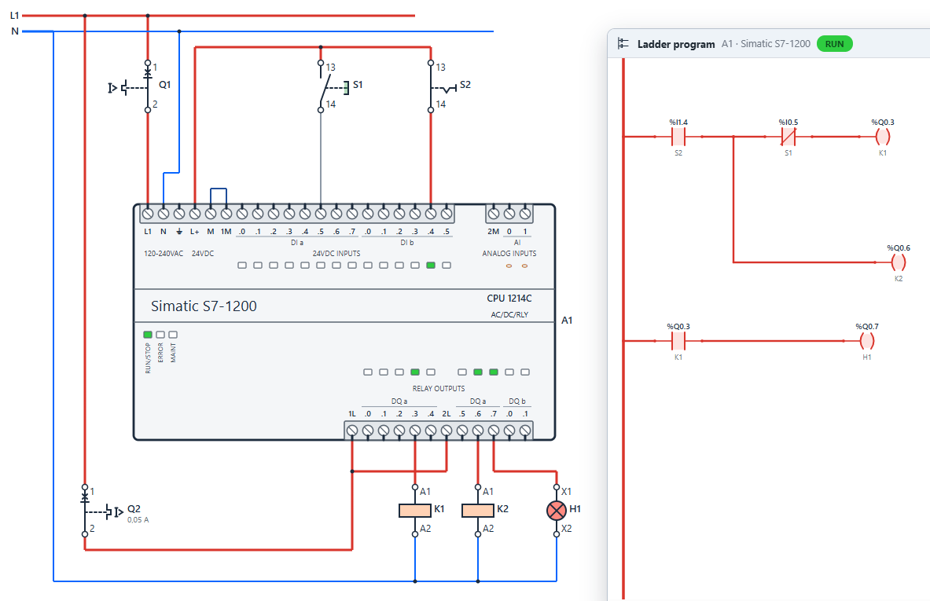Screen dimensions: 930x601
Task: Click the ERROR status LED
Action: (x=160, y=335)
